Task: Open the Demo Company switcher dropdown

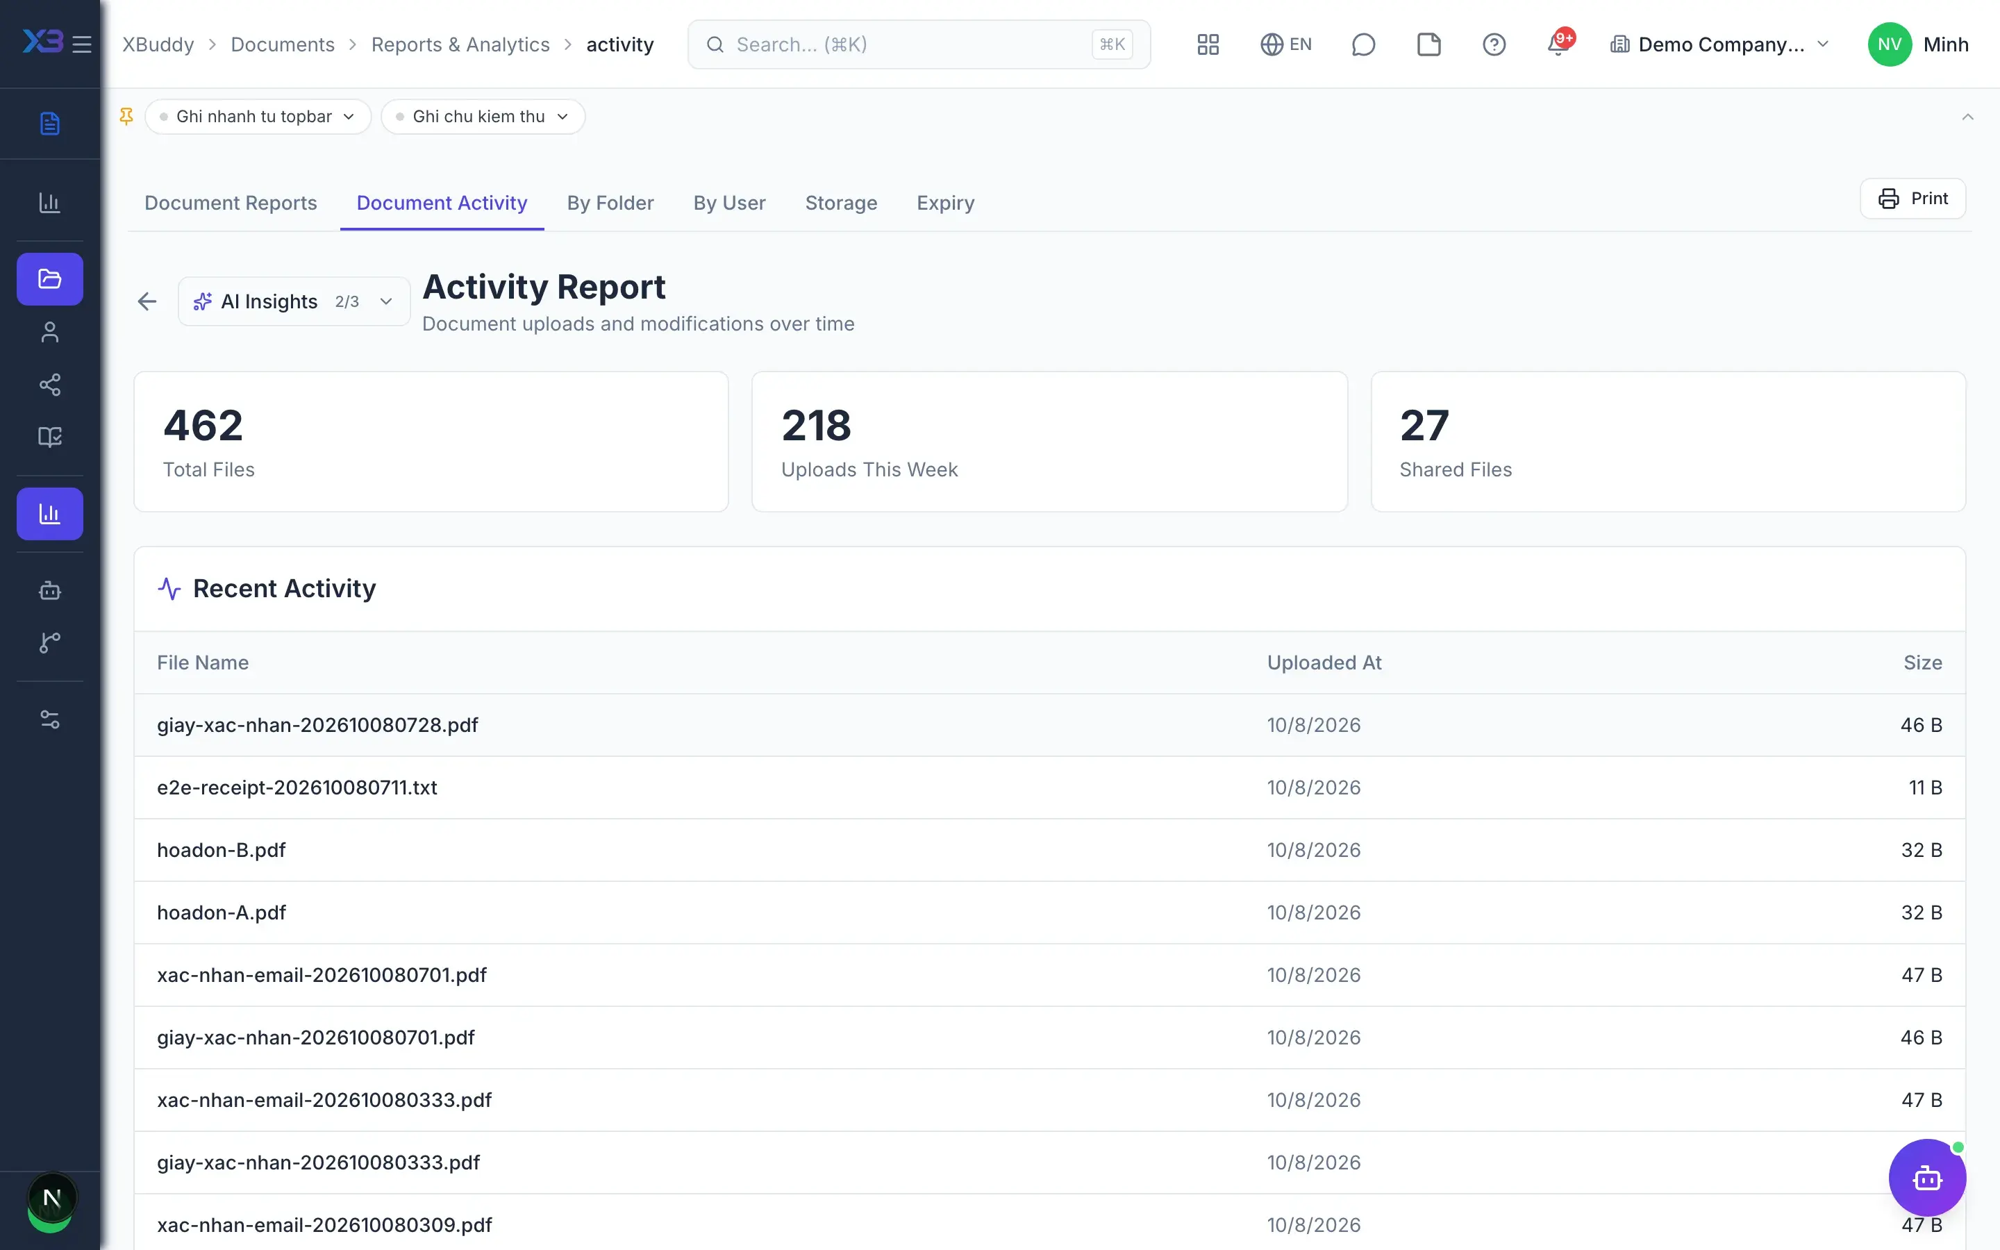Action: (1719, 44)
